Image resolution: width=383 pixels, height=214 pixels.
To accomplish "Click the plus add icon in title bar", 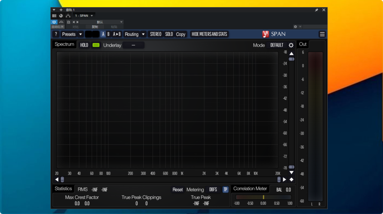I will 61,10.
